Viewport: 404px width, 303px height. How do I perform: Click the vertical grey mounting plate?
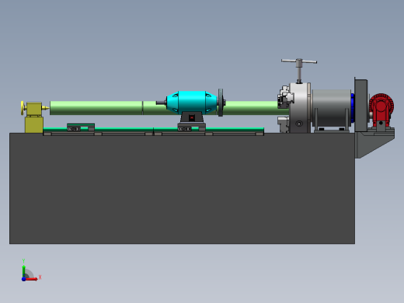[x=360, y=105]
